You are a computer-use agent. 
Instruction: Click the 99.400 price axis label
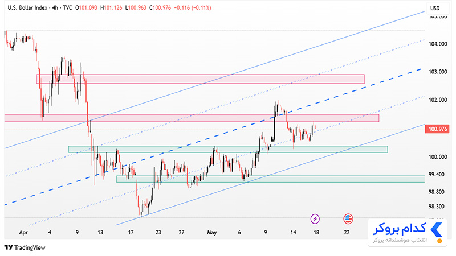coord(437,175)
